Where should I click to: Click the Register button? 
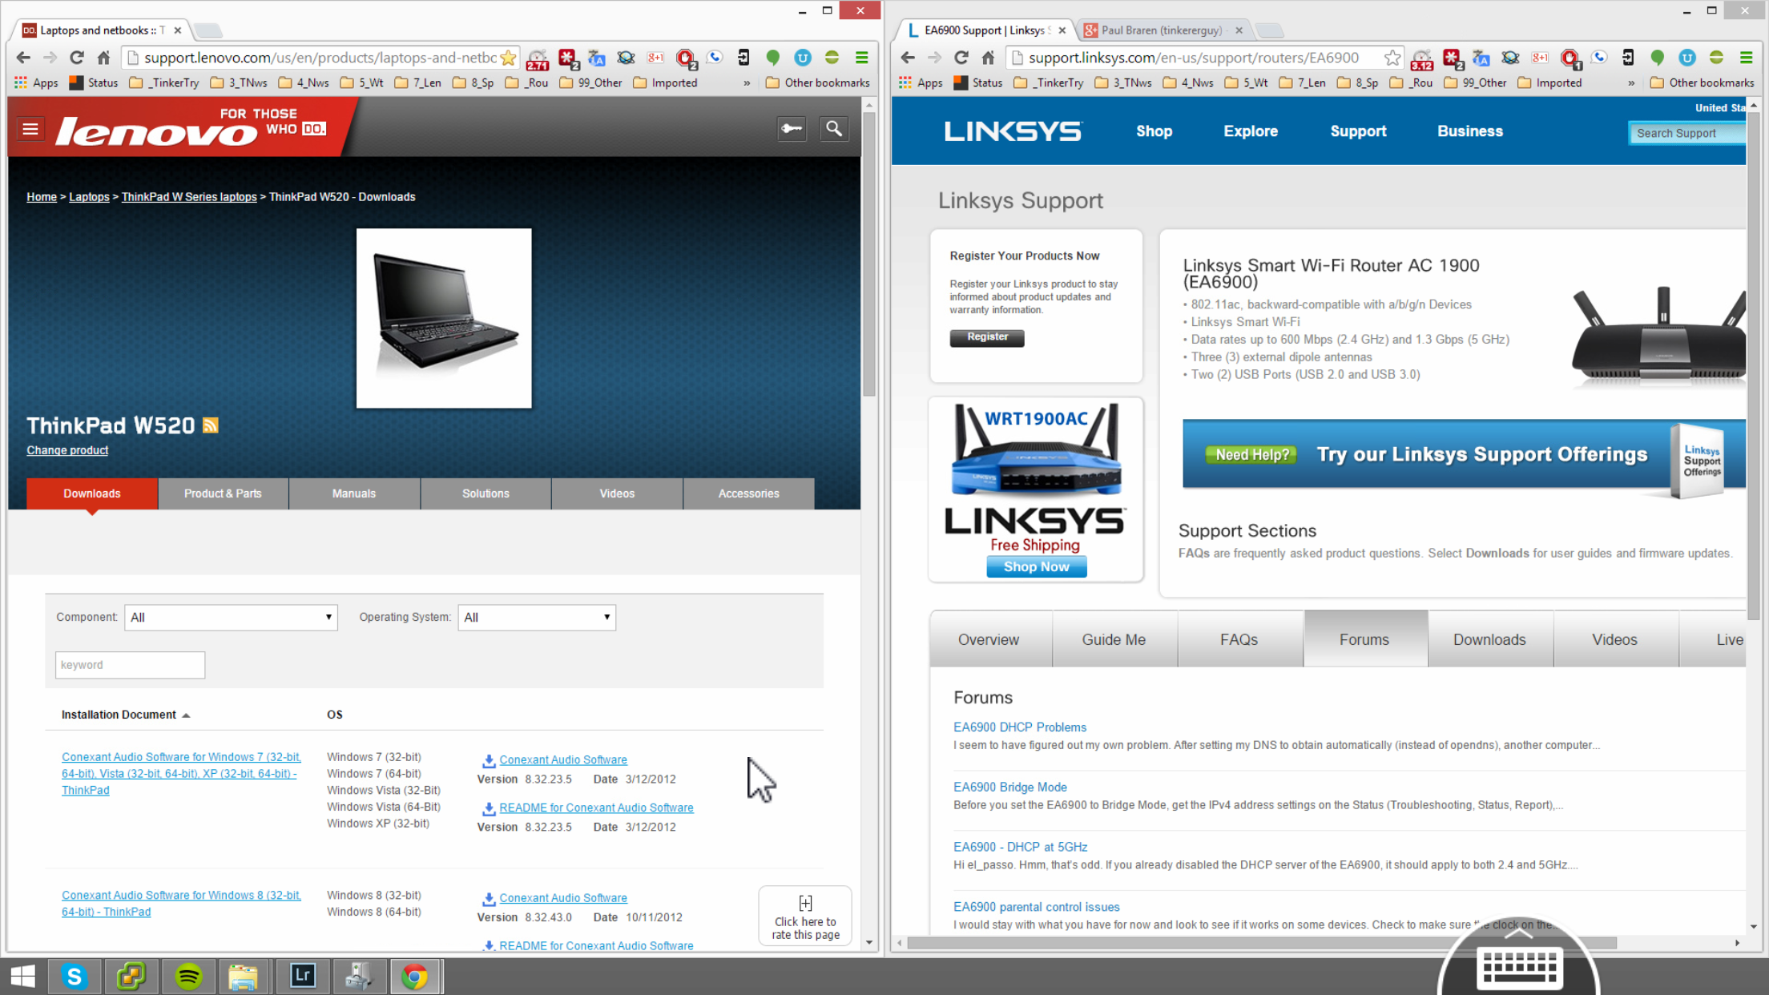click(x=987, y=337)
